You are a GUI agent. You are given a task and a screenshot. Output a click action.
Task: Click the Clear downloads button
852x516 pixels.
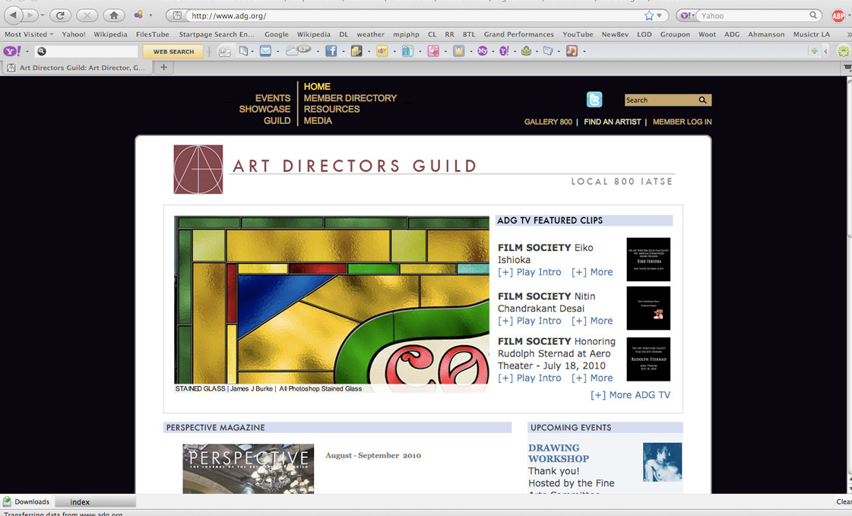coord(844,502)
